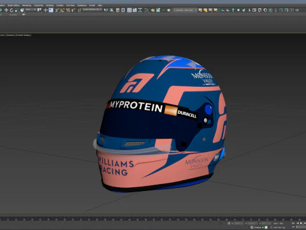Toggle the Layer Explorer
Screen dimensions: 306x230
[x=123, y=10]
